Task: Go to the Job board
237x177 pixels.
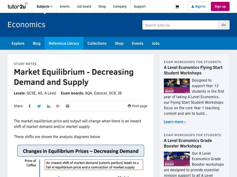Action: click(x=84, y=6)
